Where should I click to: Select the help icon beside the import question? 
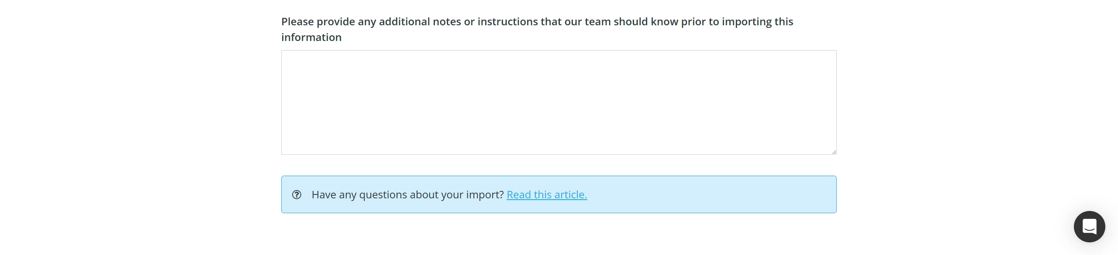click(297, 195)
